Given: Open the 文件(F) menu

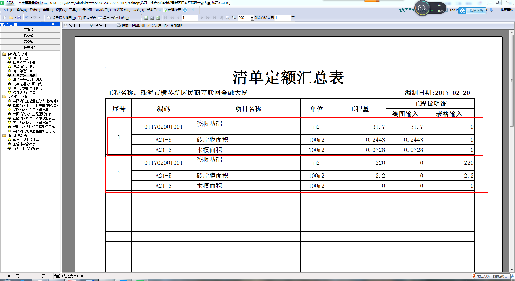Looking at the screenshot, I should pos(9,10).
